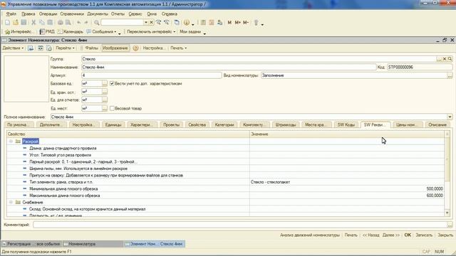Click the Find previous icon
The width and height of the screenshot is (456, 256).
(167, 22)
